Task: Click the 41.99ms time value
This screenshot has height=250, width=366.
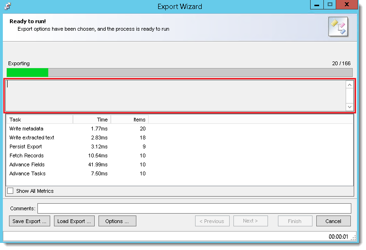Action: (x=98, y=164)
